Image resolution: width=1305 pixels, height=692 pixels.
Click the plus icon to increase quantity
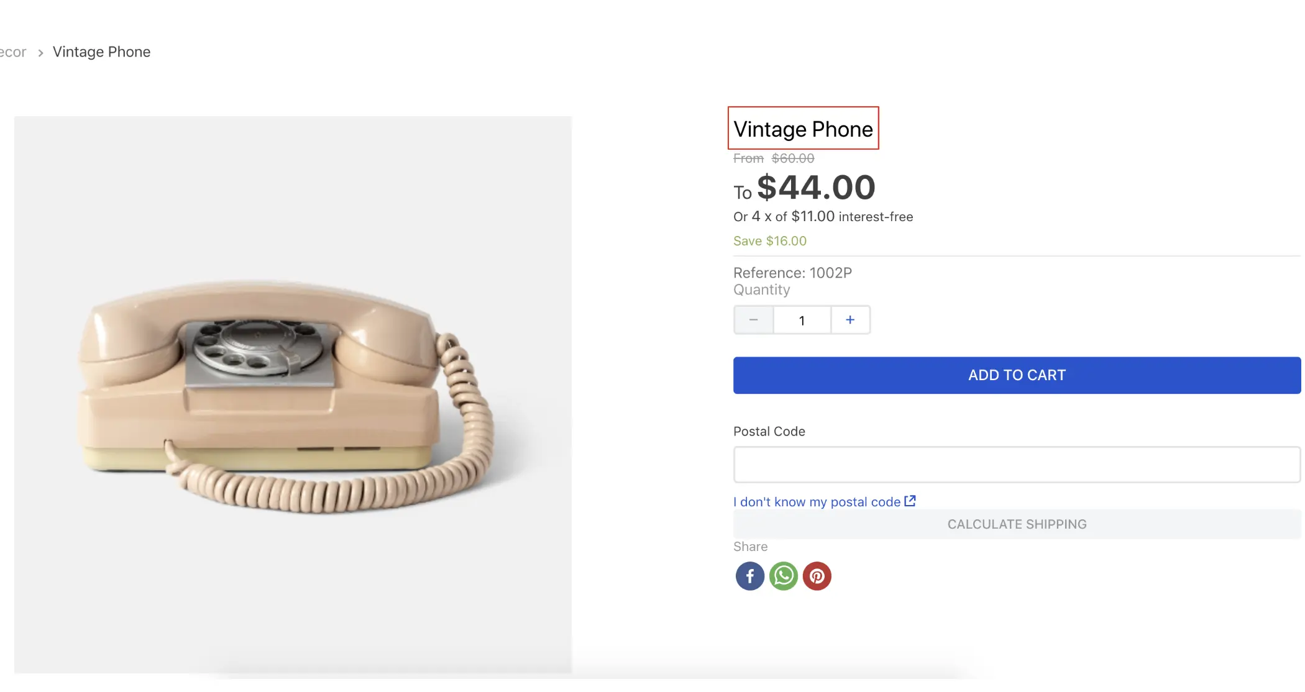click(x=850, y=320)
